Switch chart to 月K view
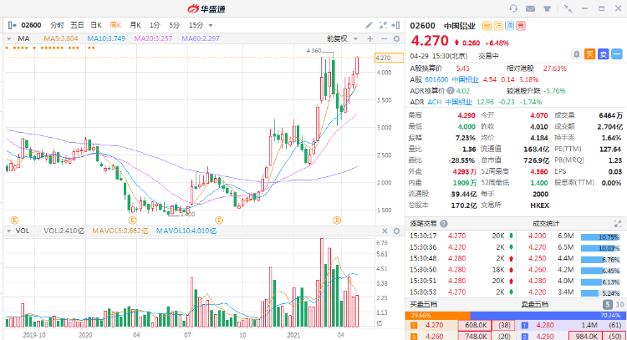The image size is (627, 340). pyautogui.click(x=135, y=25)
